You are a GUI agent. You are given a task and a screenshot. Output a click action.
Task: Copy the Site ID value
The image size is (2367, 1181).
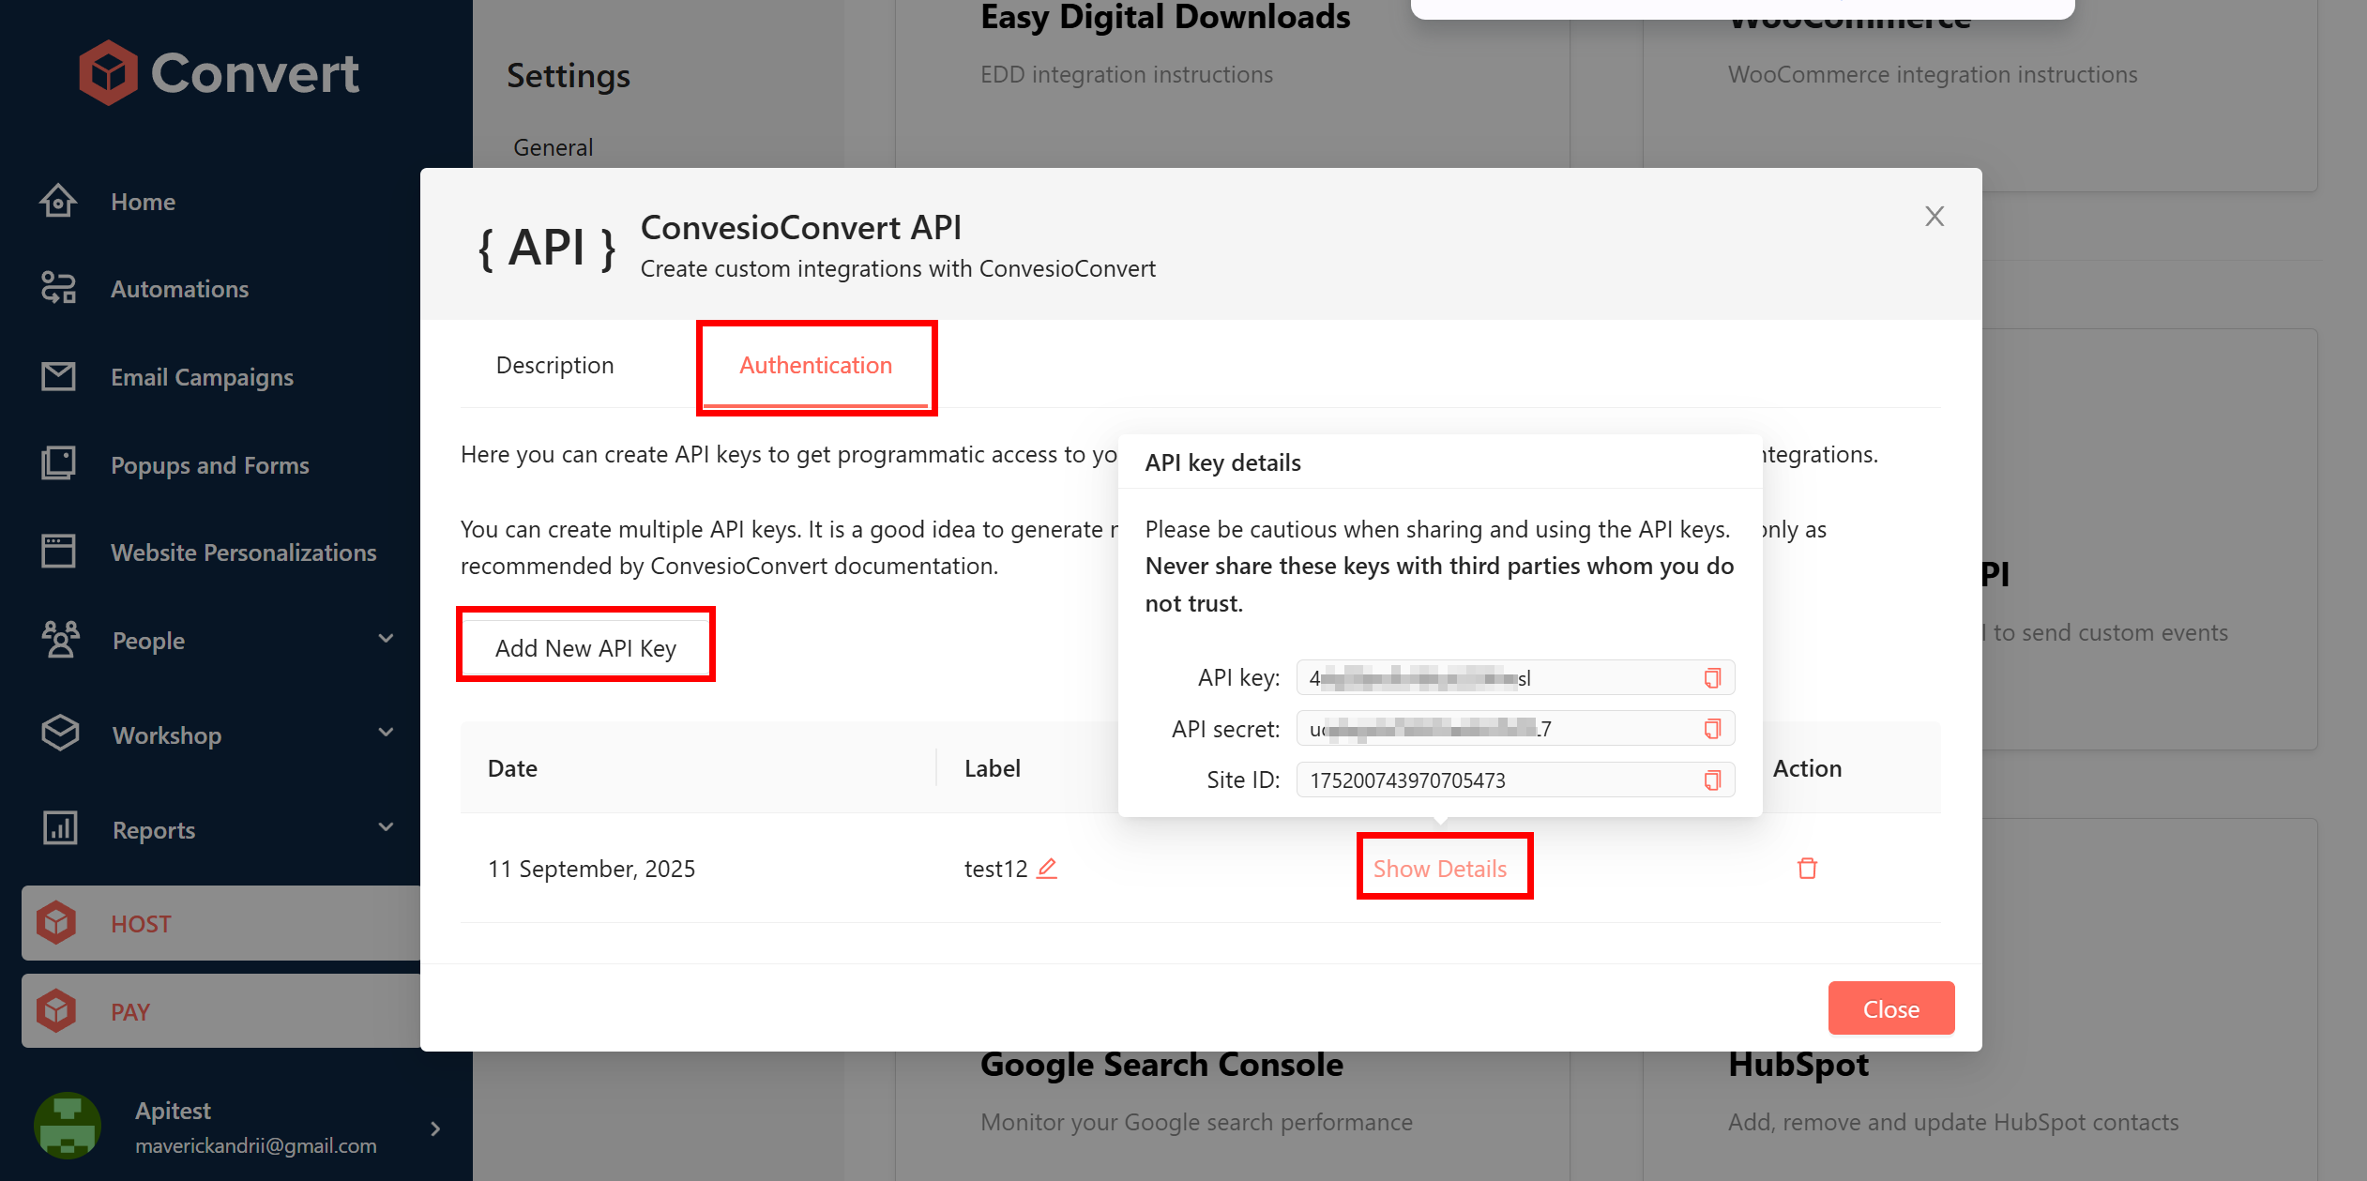pos(1712,780)
